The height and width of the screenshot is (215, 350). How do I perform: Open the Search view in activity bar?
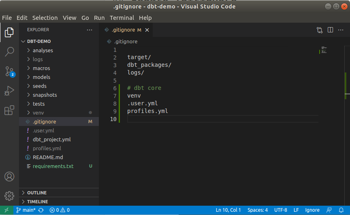[9, 52]
